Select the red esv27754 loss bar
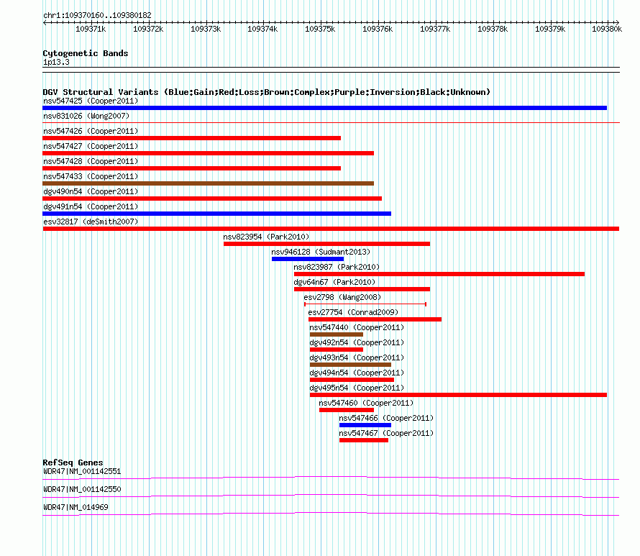This screenshot has height=556, width=640. click(x=375, y=319)
